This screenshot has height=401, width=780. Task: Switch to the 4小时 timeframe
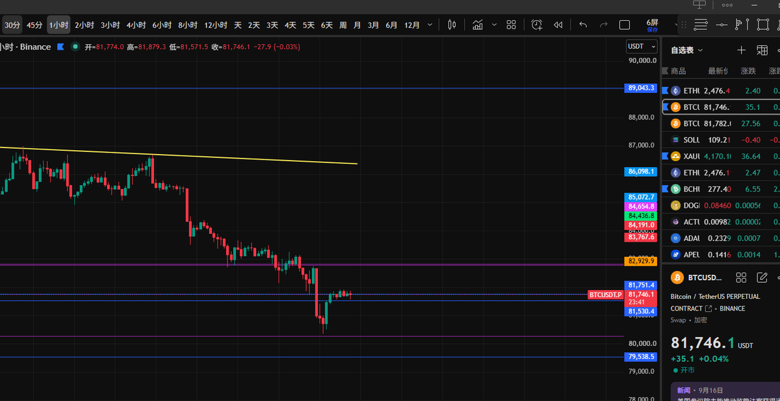coord(136,25)
